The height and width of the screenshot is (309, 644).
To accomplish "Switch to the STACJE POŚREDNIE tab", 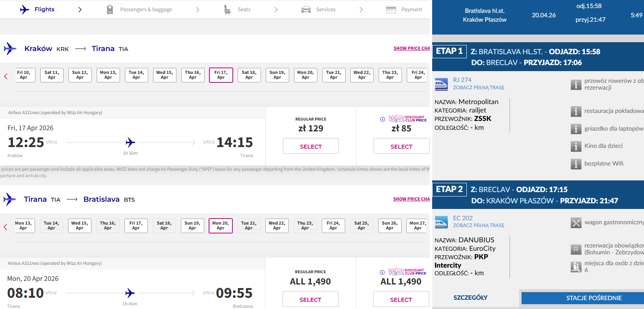I will (x=583, y=298).
